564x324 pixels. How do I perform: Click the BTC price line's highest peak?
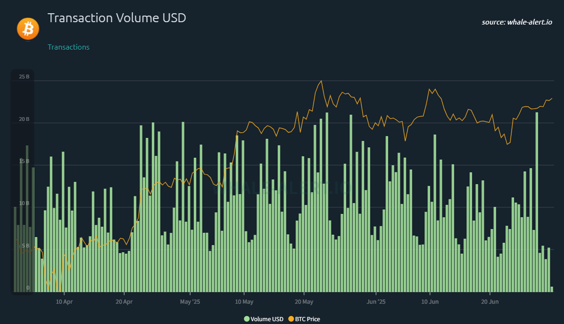(321, 81)
